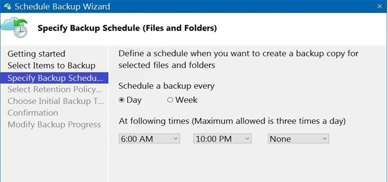Select the Week radio button
This screenshot has width=388, height=182.
coord(170,100)
